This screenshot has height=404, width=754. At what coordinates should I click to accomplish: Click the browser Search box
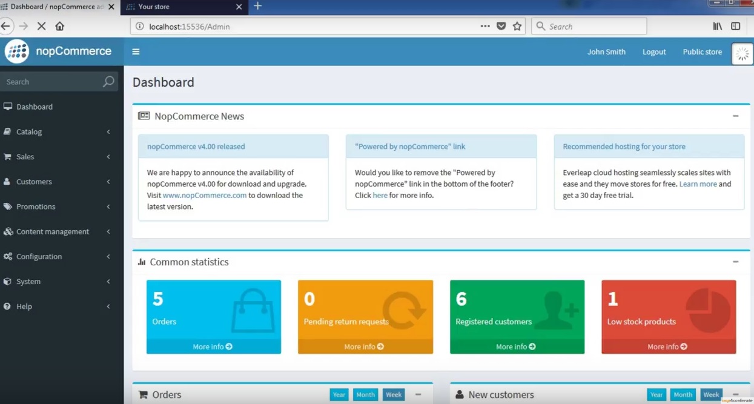coord(589,26)
